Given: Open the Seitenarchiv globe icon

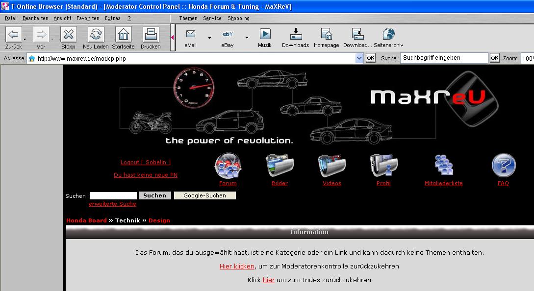Looking at the screenshot, I should click(388, 34).
